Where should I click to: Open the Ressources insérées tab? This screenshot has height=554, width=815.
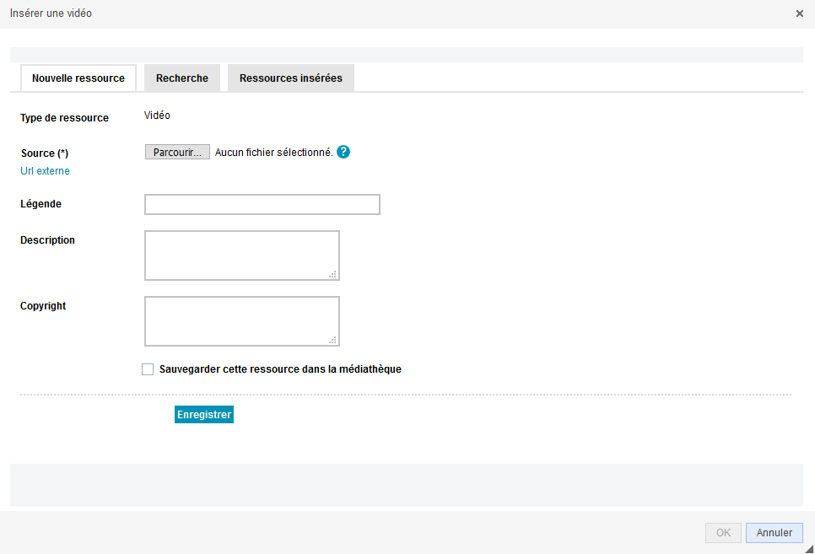291,78
